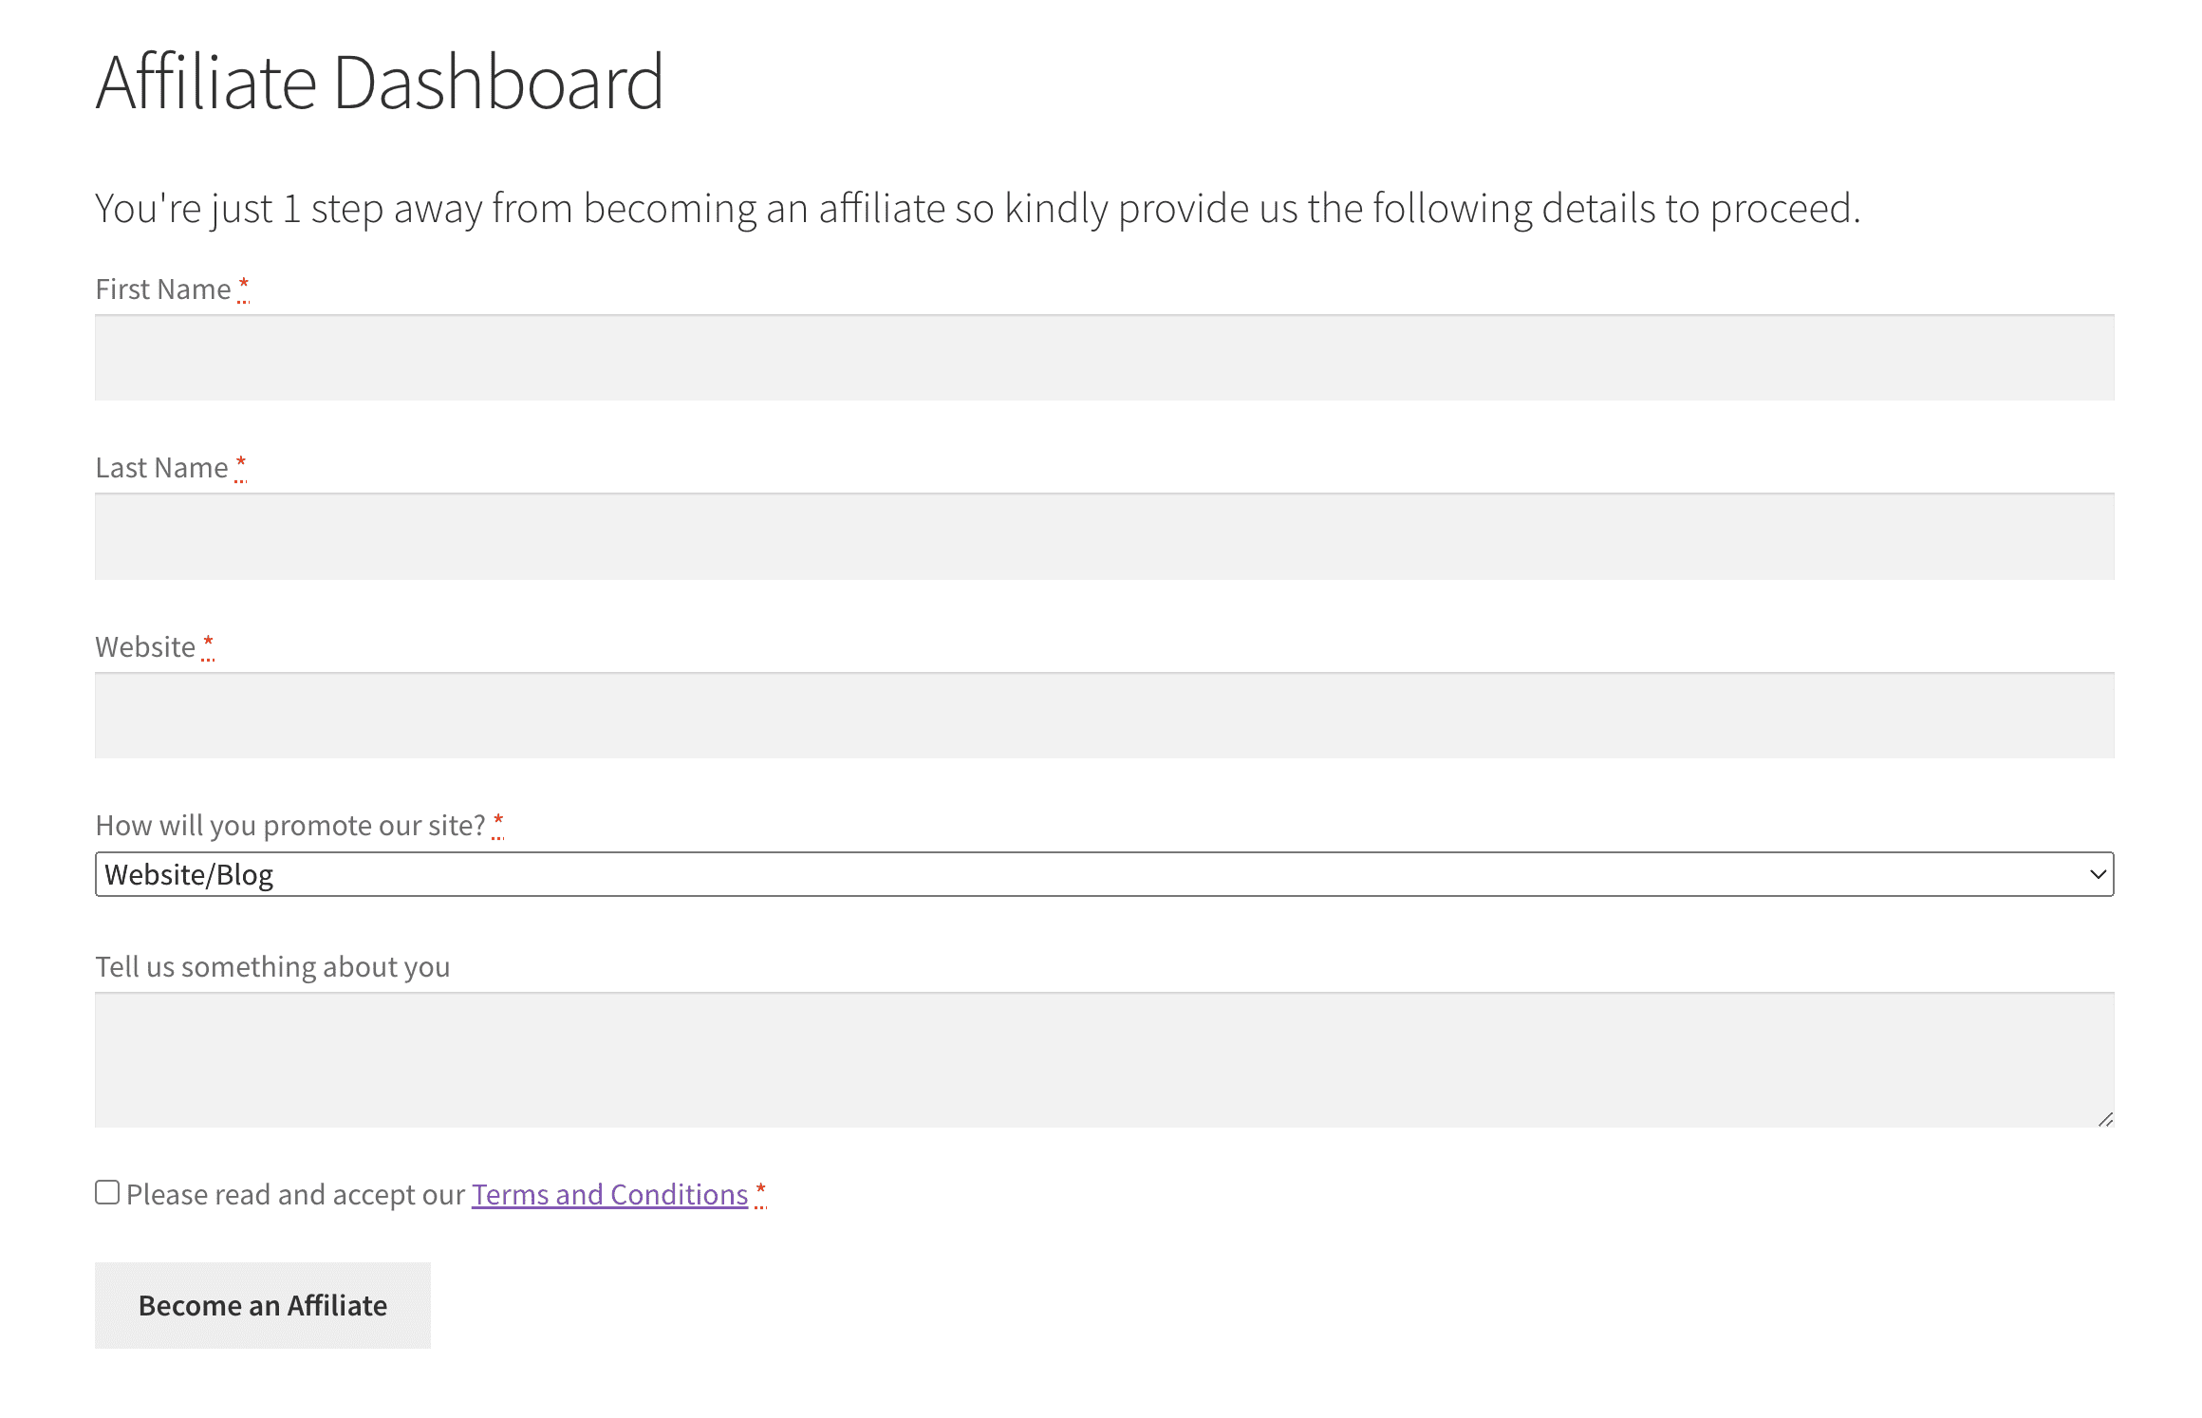Click the 'How will you promote our site?' label
This screenshot has height=1418, width=2202.
tap(290, 826)
